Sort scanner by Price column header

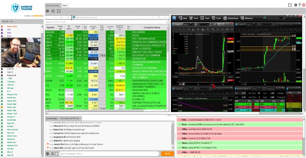60,27
